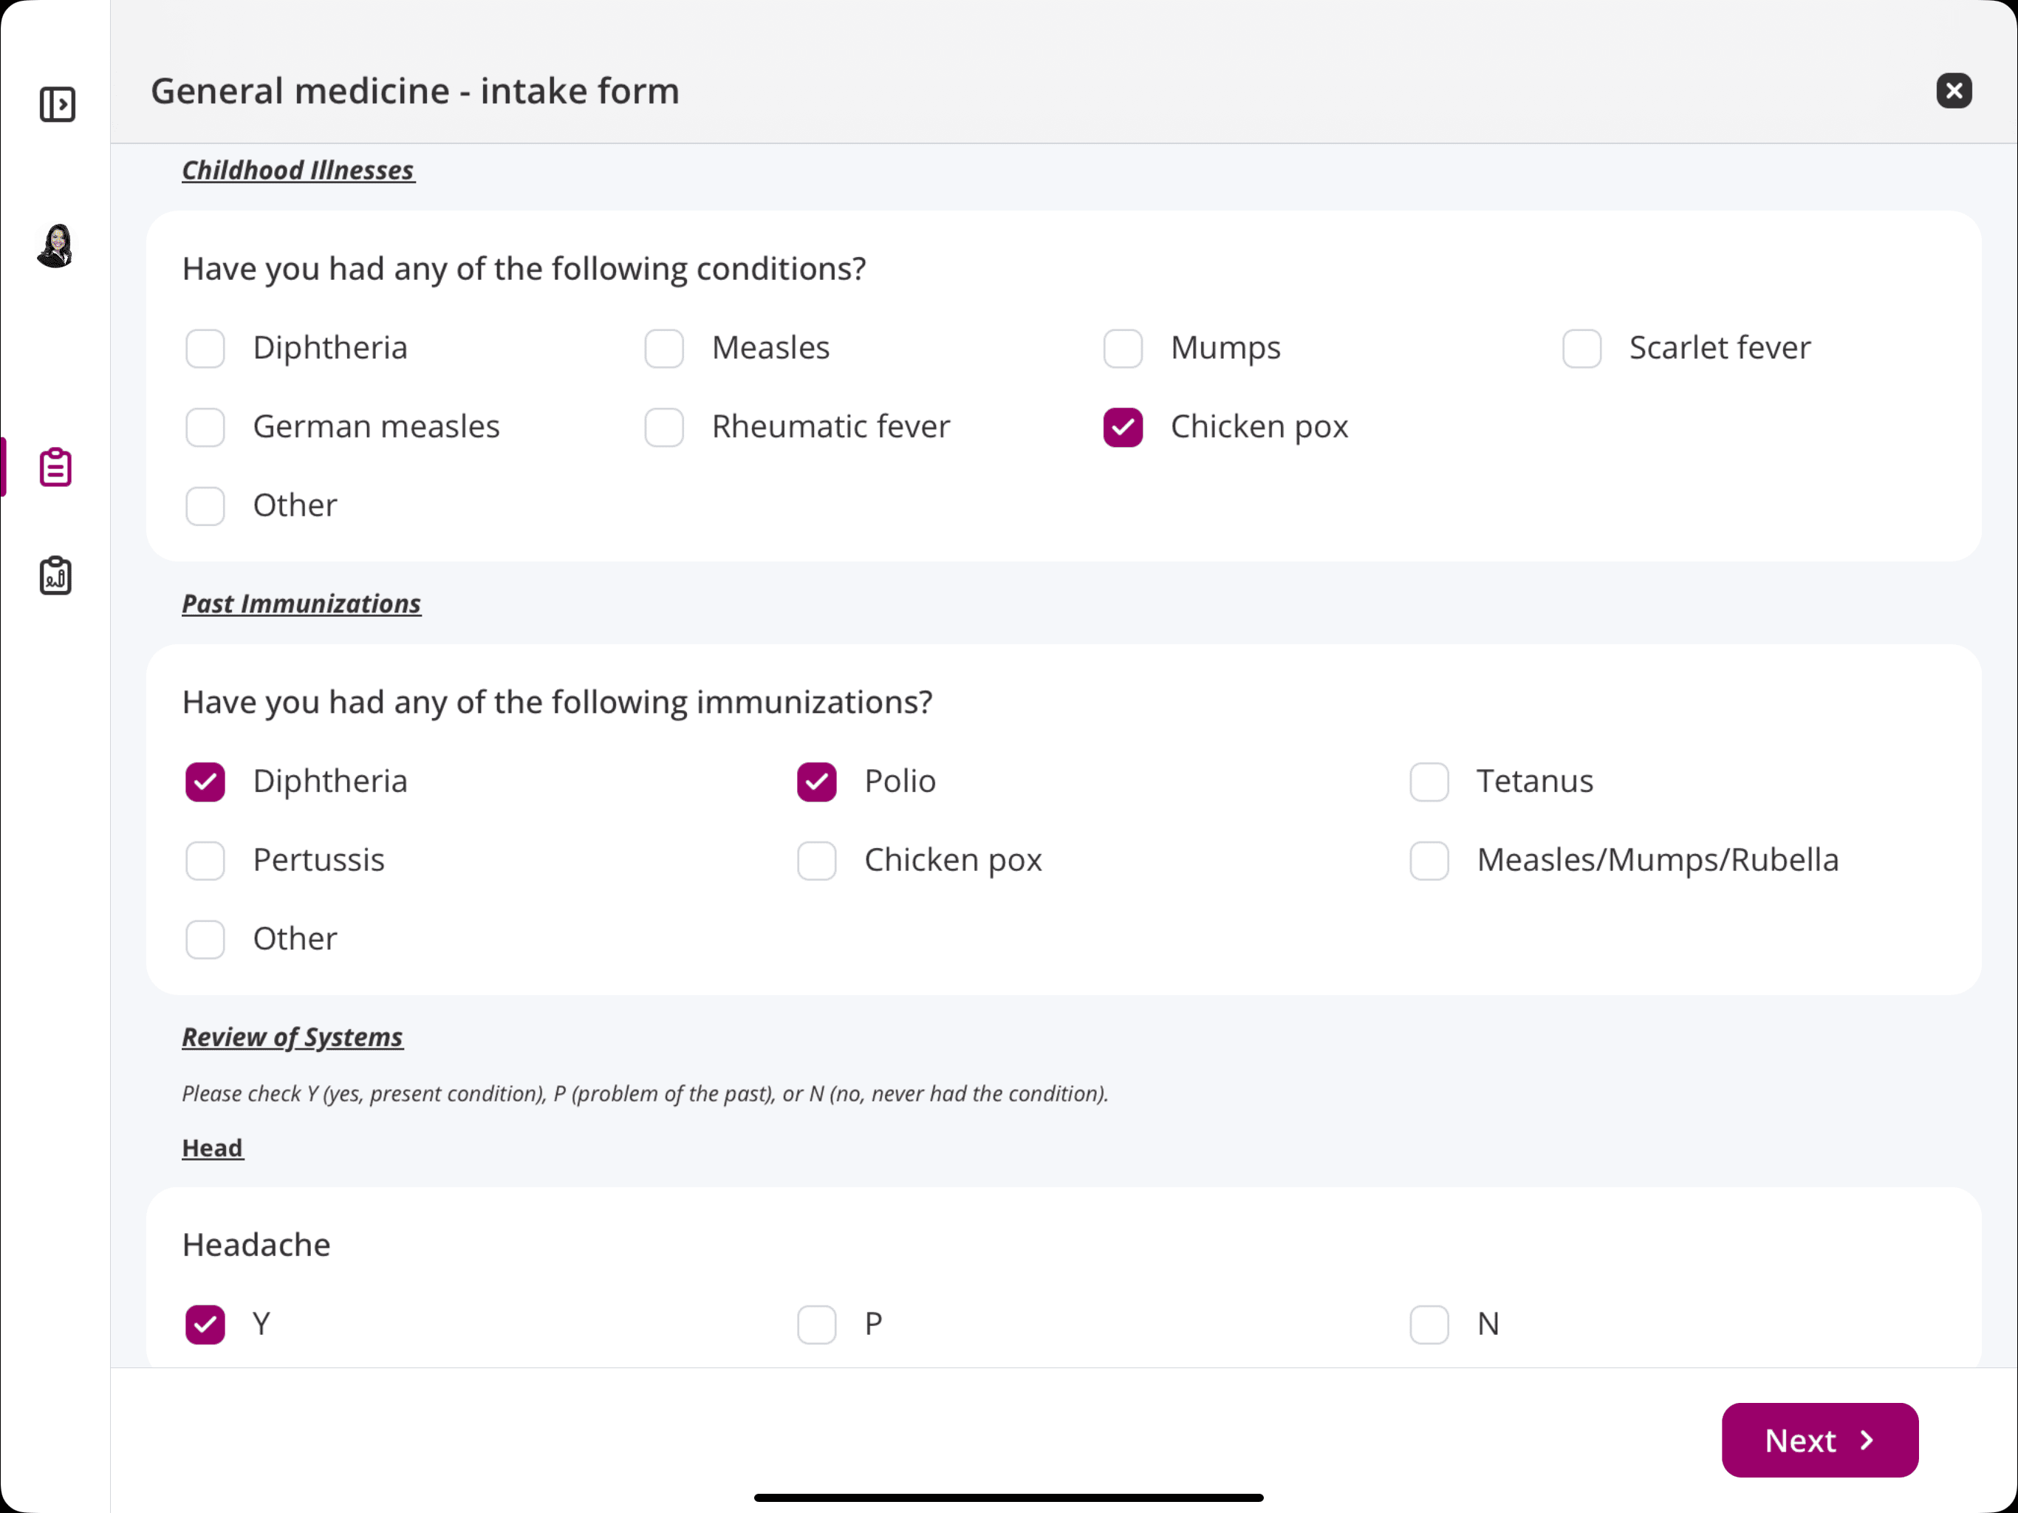
Task: Check Rheumatic fever condition
Action: (x=664, y=427)
